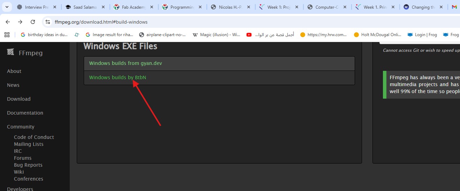Open the YouTube Arabic story bookmark

270,35
